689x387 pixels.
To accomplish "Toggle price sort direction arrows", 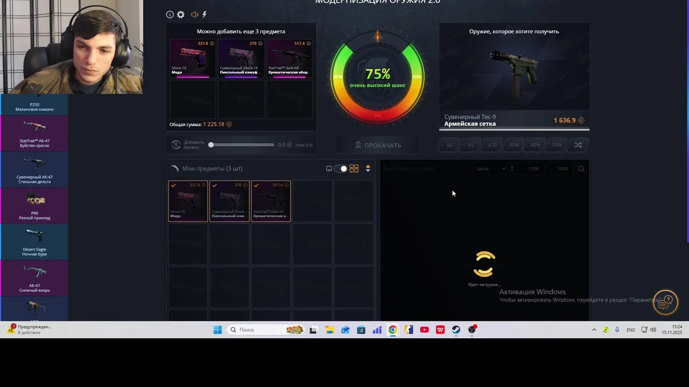I will click(x=512, y=169).
